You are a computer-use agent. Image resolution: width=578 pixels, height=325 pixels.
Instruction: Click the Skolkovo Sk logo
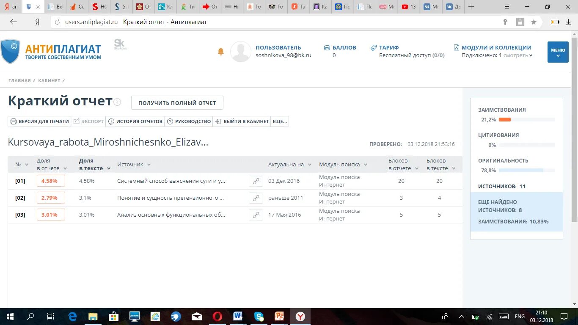click(120, 44)
